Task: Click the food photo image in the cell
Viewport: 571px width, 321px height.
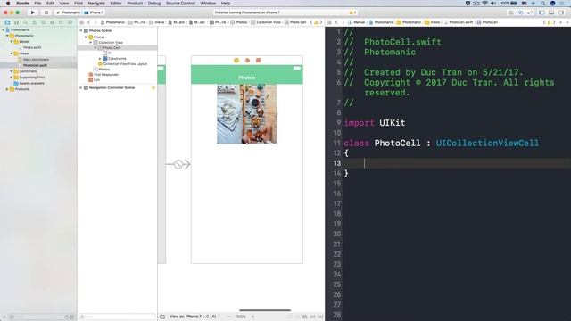Action: coord(247,114)
